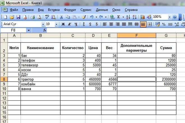Click the Permission document icon next to Save

25,17
